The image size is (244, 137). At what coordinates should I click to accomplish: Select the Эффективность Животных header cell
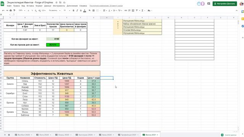pyautogui.click(x=52, y=73)
